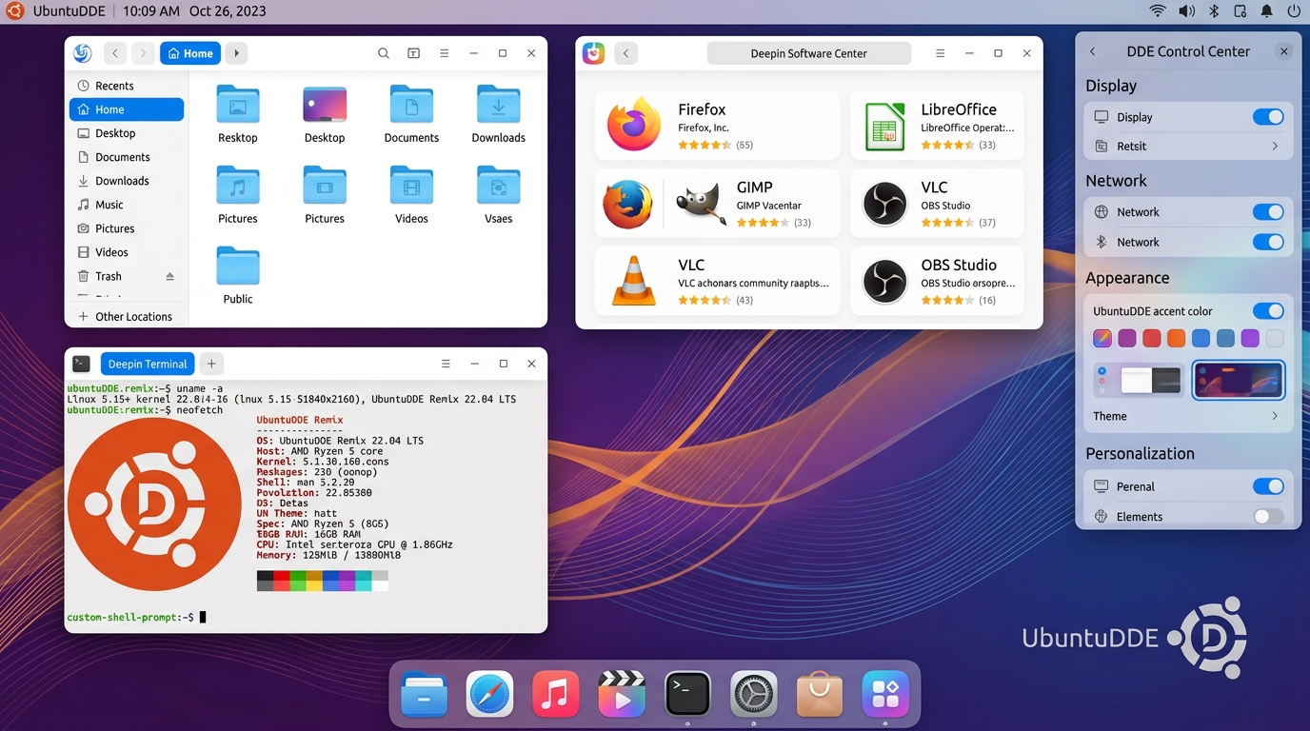
Task: Eject using the icon beside Trash
Action: pos(170,276)
